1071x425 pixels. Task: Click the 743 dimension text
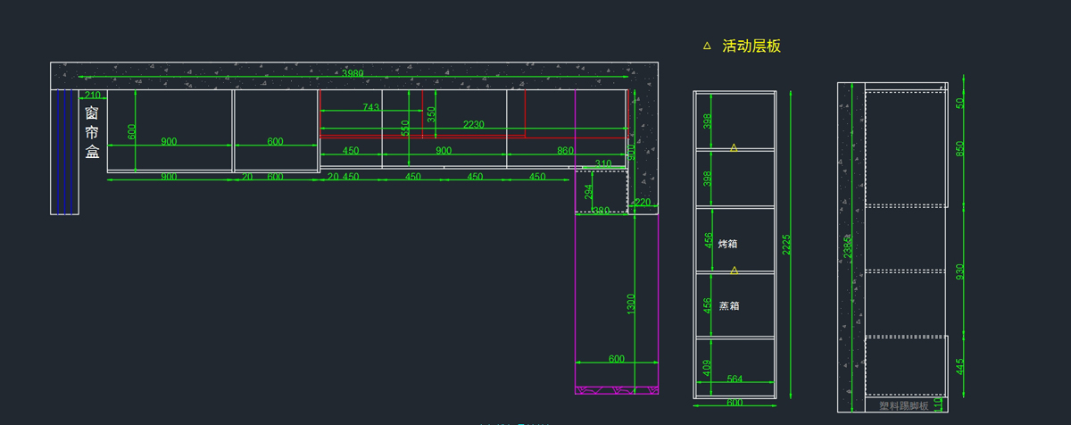coord(370,107)
